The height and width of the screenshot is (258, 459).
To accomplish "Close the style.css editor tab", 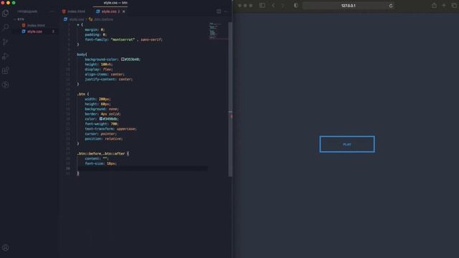I will point(124,11).
